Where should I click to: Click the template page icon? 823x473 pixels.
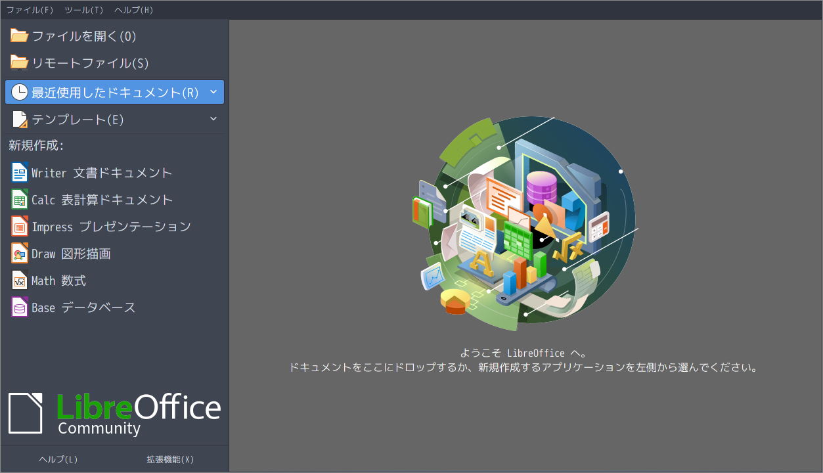coord(20,119)
